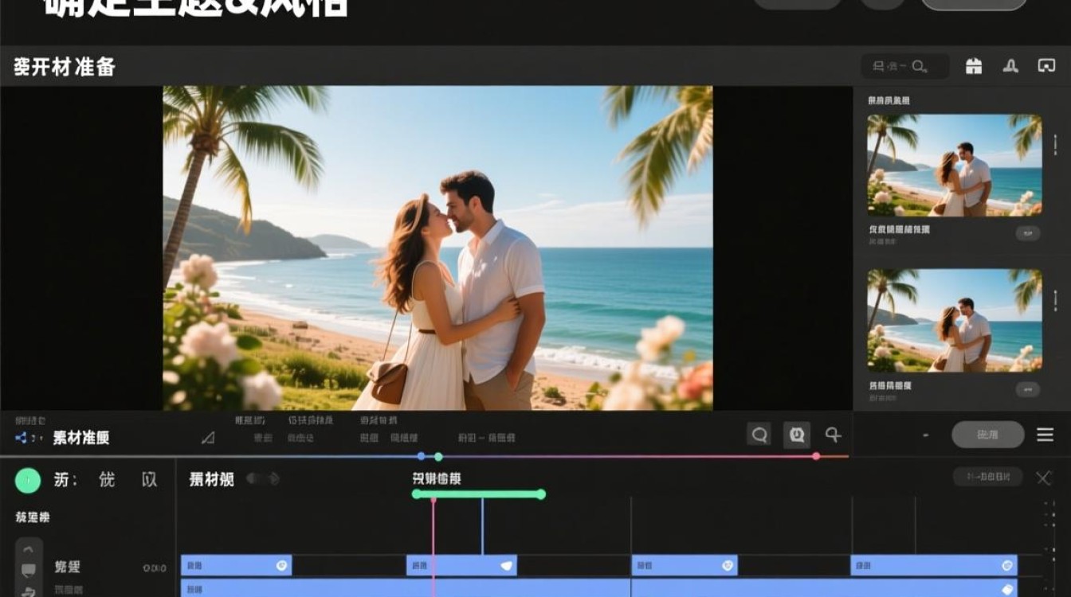Click the dim pill button beside the X icon
Image resolution: width=1071 pixels, height=597 pixels.
(988, 477)
